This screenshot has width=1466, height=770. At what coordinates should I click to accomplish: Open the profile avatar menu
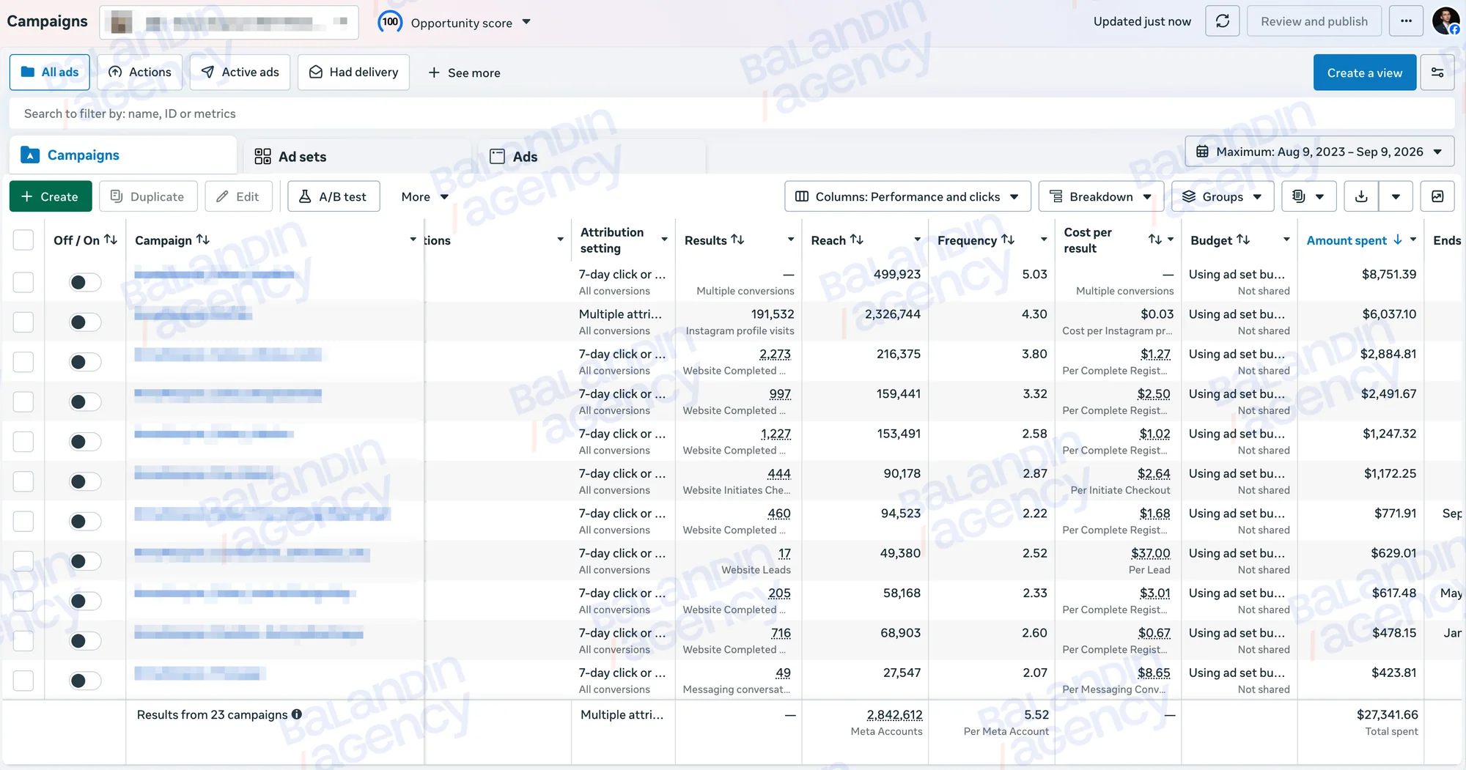click(x=1445, y=21)
